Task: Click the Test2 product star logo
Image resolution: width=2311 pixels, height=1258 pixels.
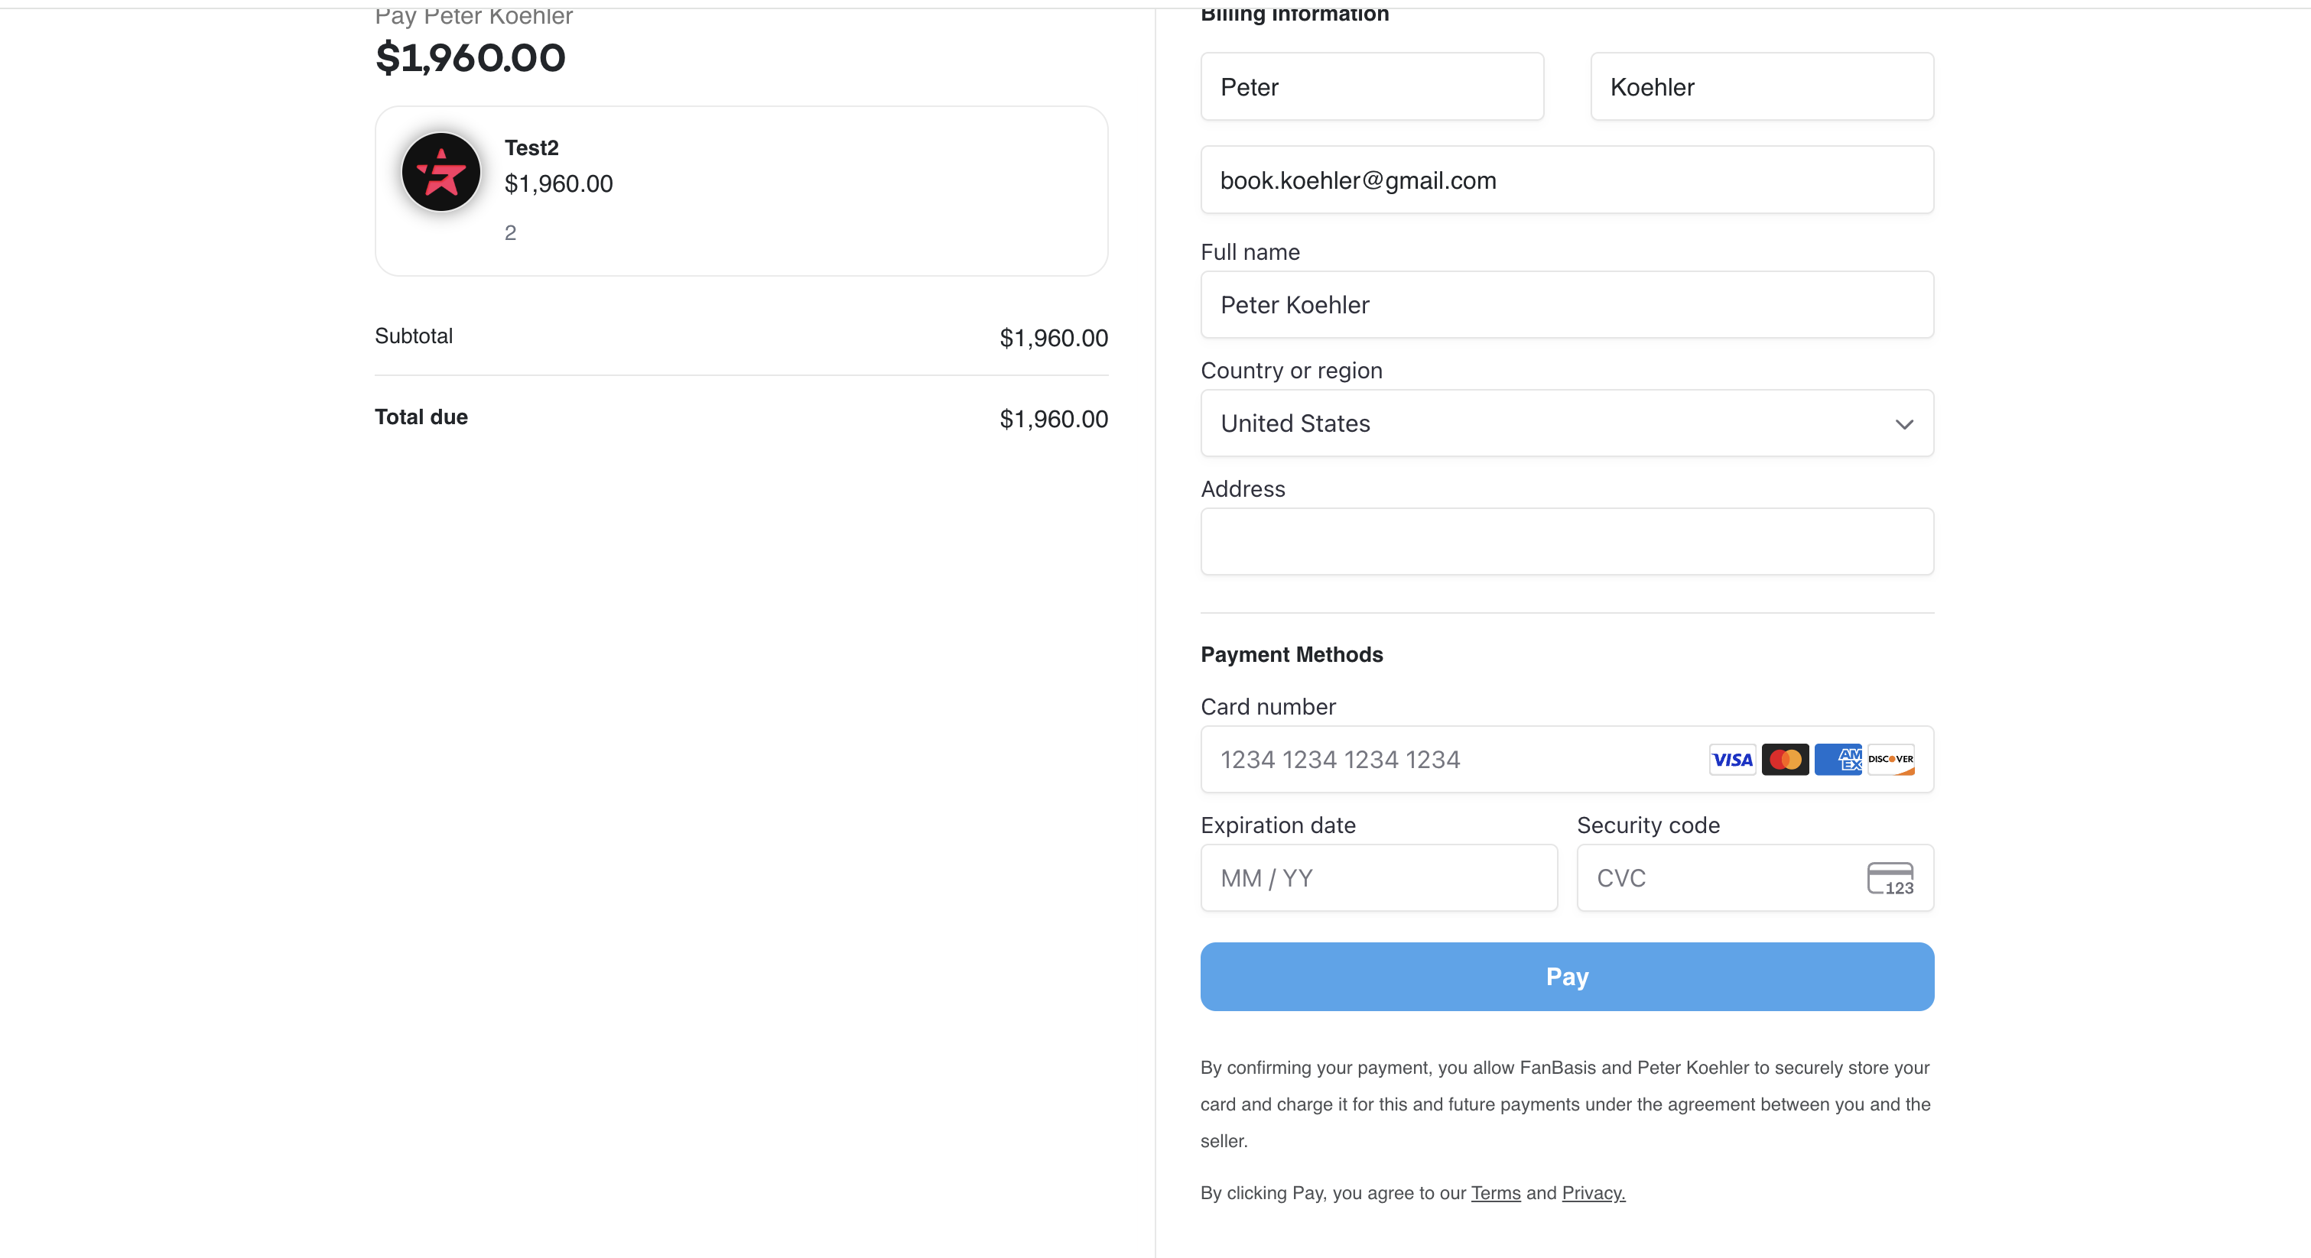Action: click(440, 172)
